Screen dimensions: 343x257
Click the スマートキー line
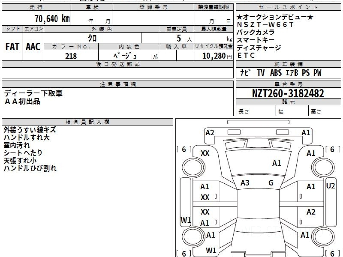(x=256, y=40)
